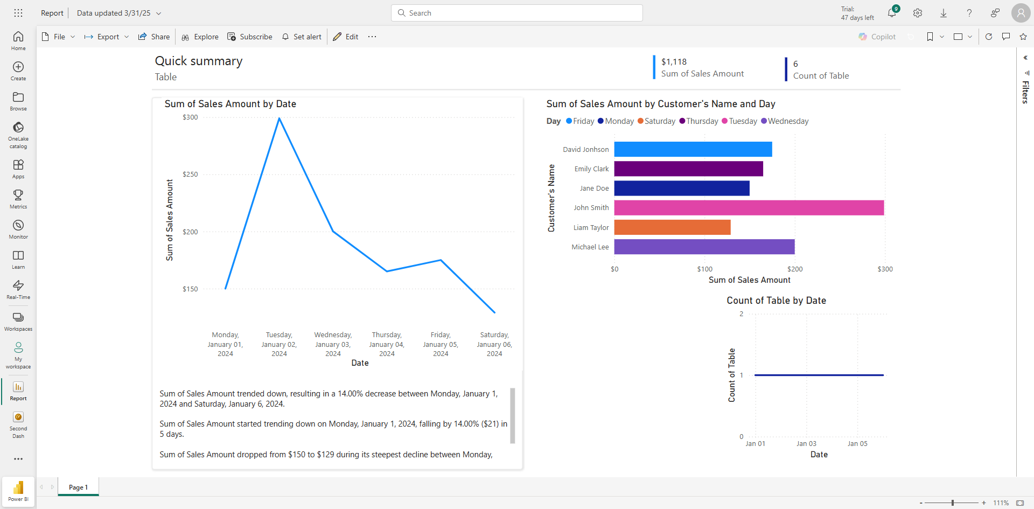Open the app launcher grid icon
Viewport: 1034px width, 509px height.
tap(18, 13)
